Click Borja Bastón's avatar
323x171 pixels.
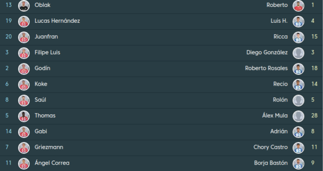point(298,163)
